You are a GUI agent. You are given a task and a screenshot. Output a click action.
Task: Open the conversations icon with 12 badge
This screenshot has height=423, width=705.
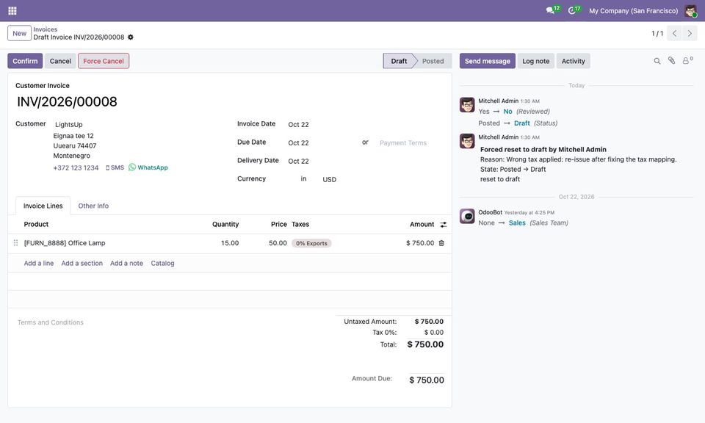pyautogui.click(x=552, y=10)
